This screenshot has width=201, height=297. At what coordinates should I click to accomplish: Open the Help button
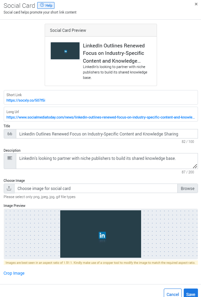pyautogui.click(x=46, y=5)
